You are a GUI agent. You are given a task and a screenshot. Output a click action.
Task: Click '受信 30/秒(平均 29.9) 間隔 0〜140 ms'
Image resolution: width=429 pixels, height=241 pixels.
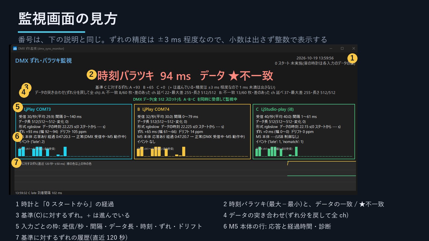[x=50, y=117]
